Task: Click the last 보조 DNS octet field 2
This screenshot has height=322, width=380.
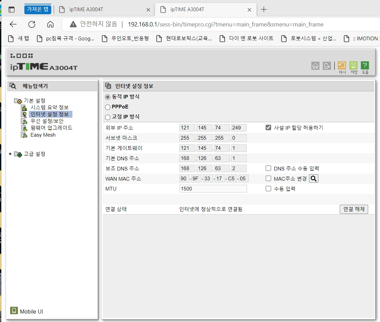Action: pyautogui.click(x=239, y=168)
